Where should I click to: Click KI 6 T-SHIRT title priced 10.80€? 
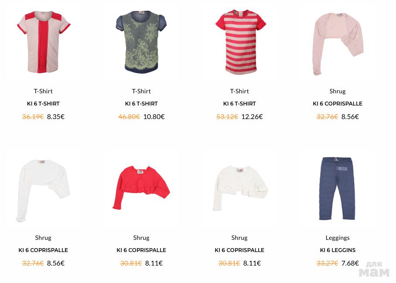point(141,103)
